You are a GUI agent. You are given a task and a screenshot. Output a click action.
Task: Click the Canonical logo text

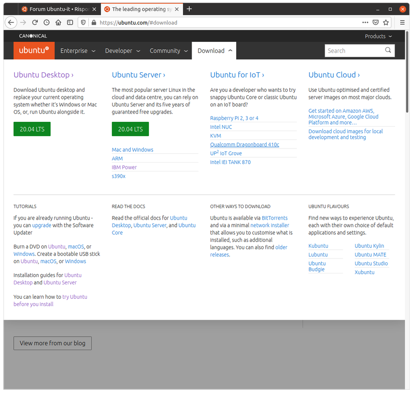(x=33, y=36)
